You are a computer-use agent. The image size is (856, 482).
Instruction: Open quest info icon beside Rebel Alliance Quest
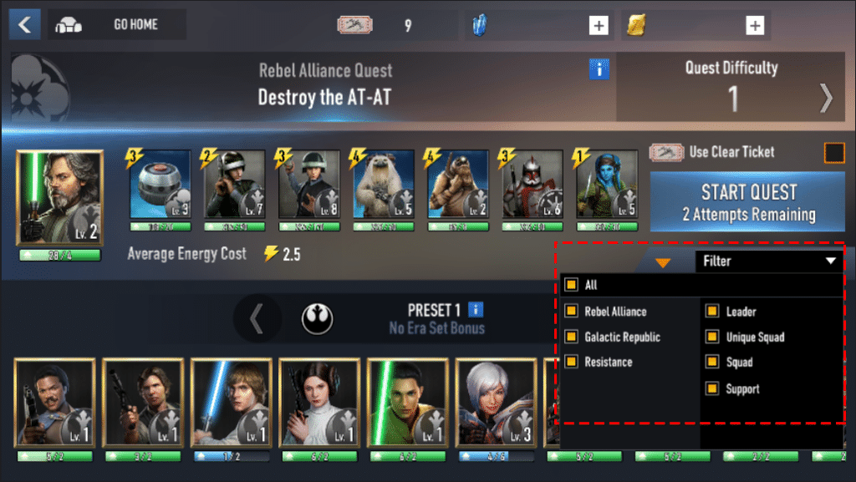[599, 69]
